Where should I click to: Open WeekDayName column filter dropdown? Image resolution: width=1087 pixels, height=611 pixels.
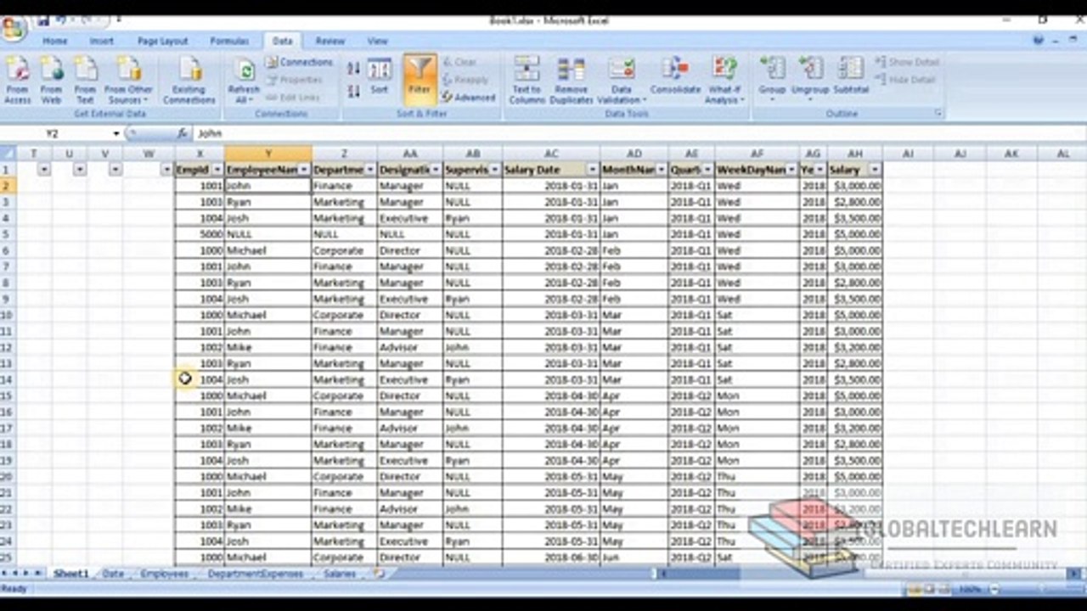tap(791, 170)
